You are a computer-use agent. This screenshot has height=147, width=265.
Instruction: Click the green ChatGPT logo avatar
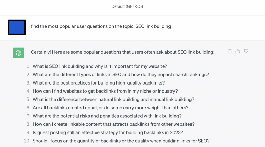pos(19,53)
